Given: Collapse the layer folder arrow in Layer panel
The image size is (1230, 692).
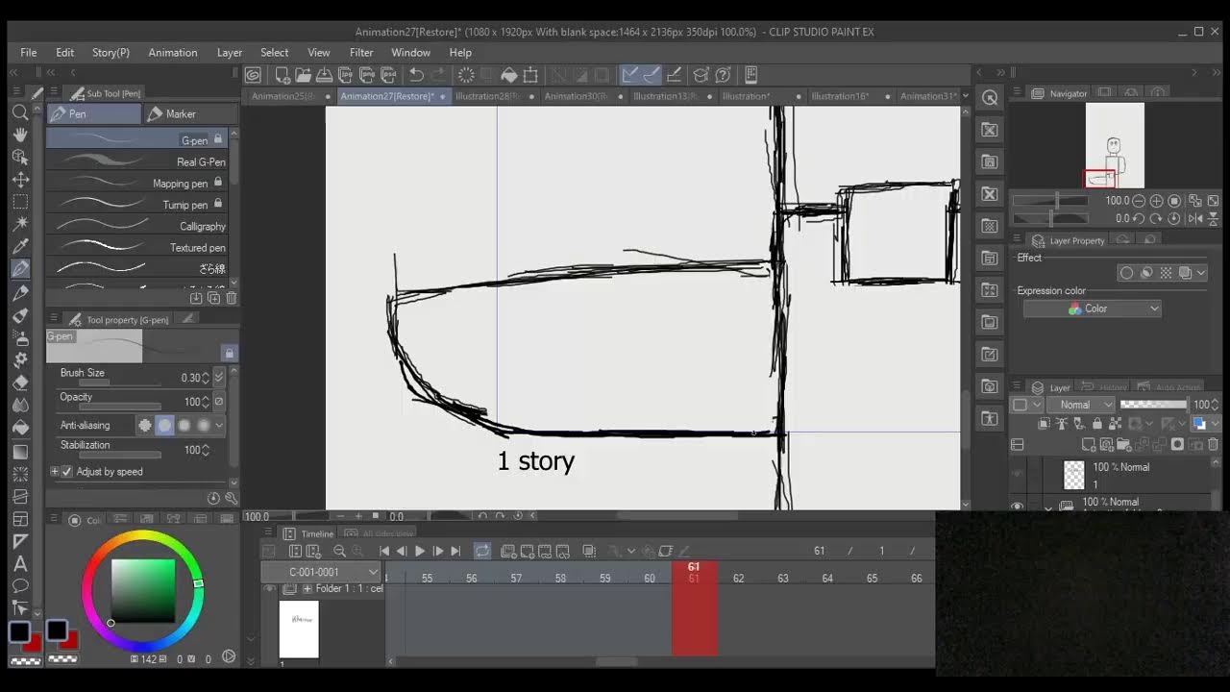Looking at the screenshot, I should pyautogui.click(x=1048, y=507).
